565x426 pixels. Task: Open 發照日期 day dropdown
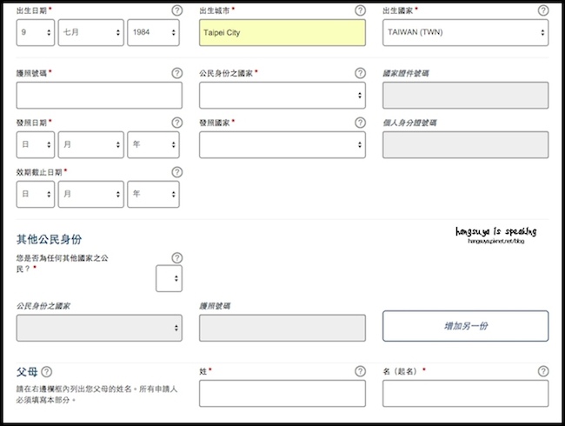(36, 144)
